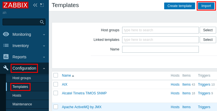Open Items link in Alcatel Timetra row
This screenshot has height=111, width=217.
point(186,93)
